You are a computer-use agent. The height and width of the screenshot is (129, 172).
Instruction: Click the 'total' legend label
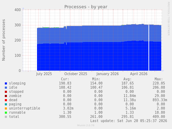pyautogui.click(x=14, y=116)
